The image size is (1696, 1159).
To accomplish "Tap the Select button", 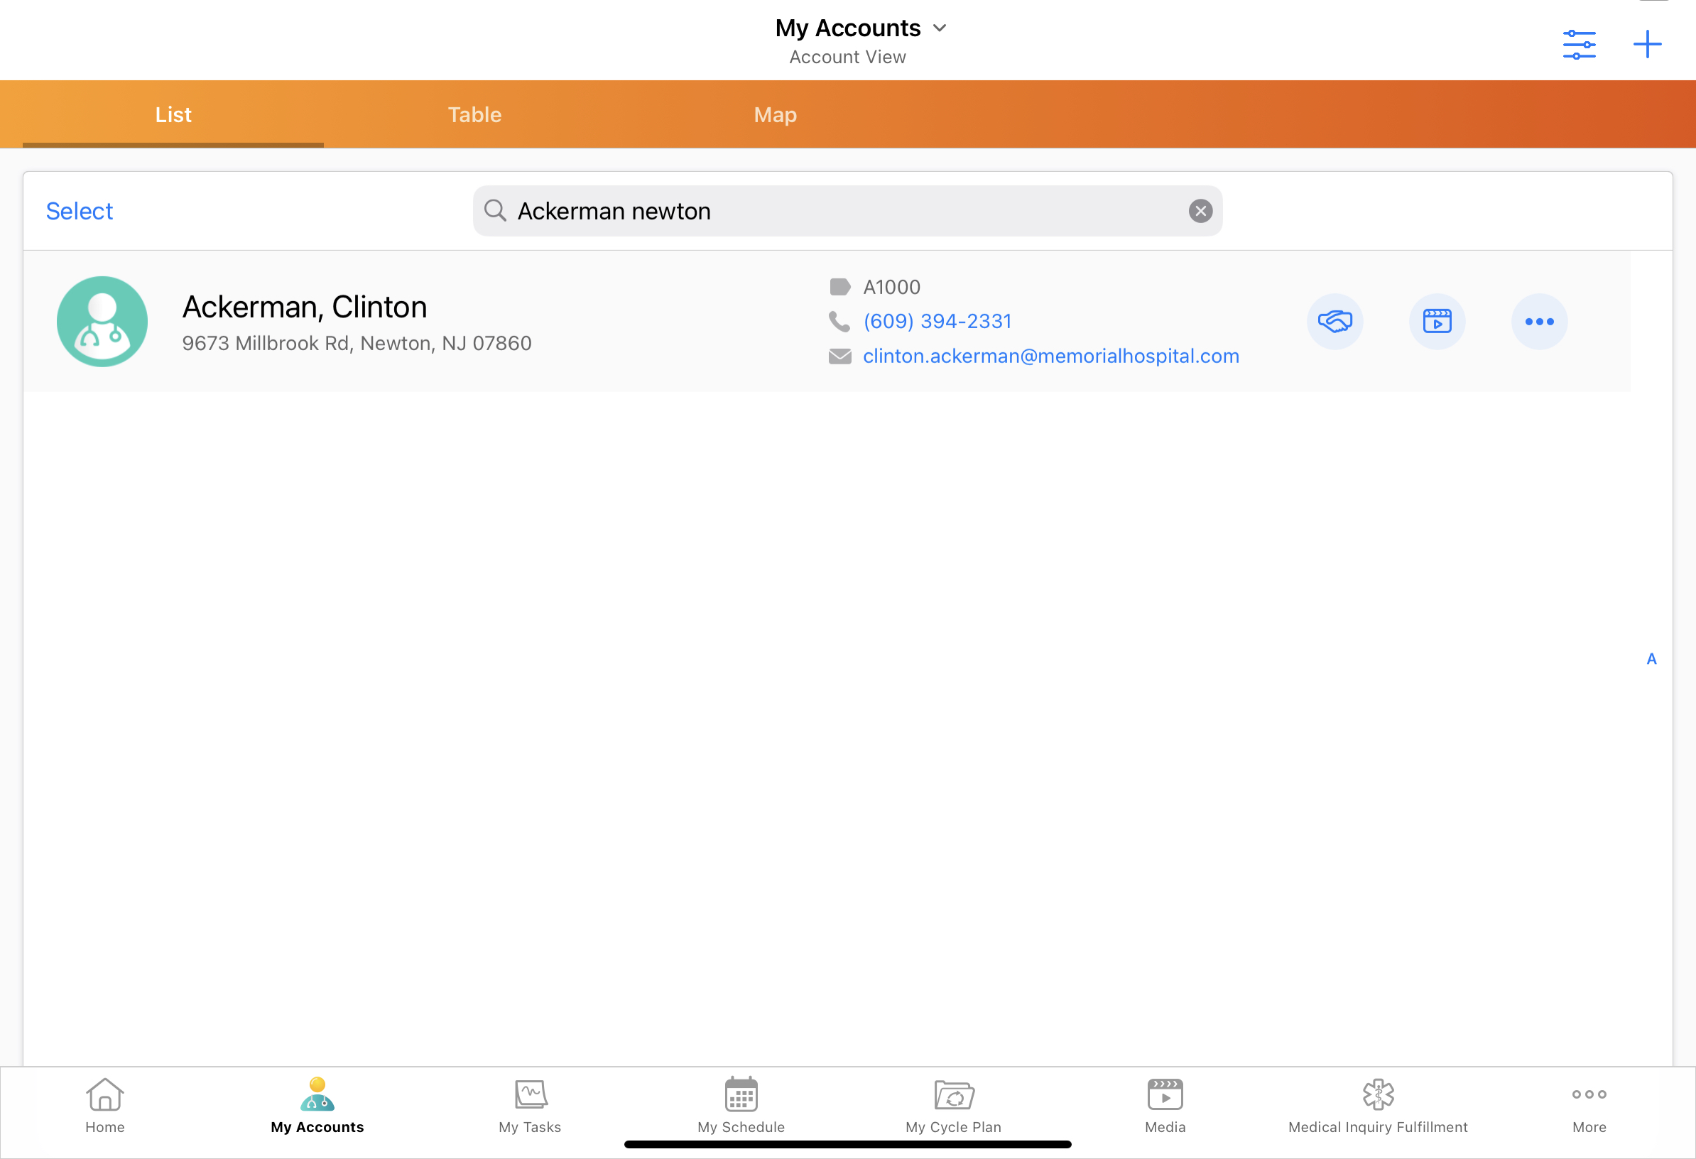I will click(80, 211).
